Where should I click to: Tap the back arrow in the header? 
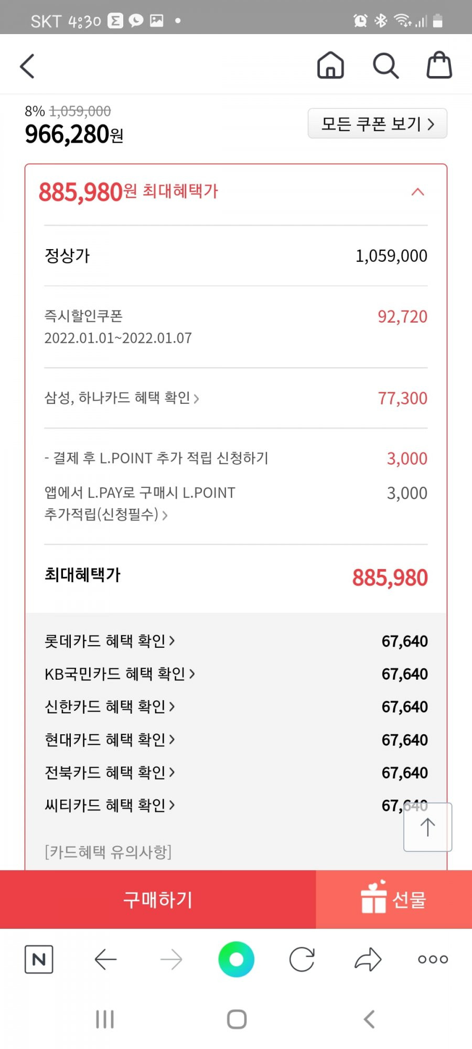27,66
